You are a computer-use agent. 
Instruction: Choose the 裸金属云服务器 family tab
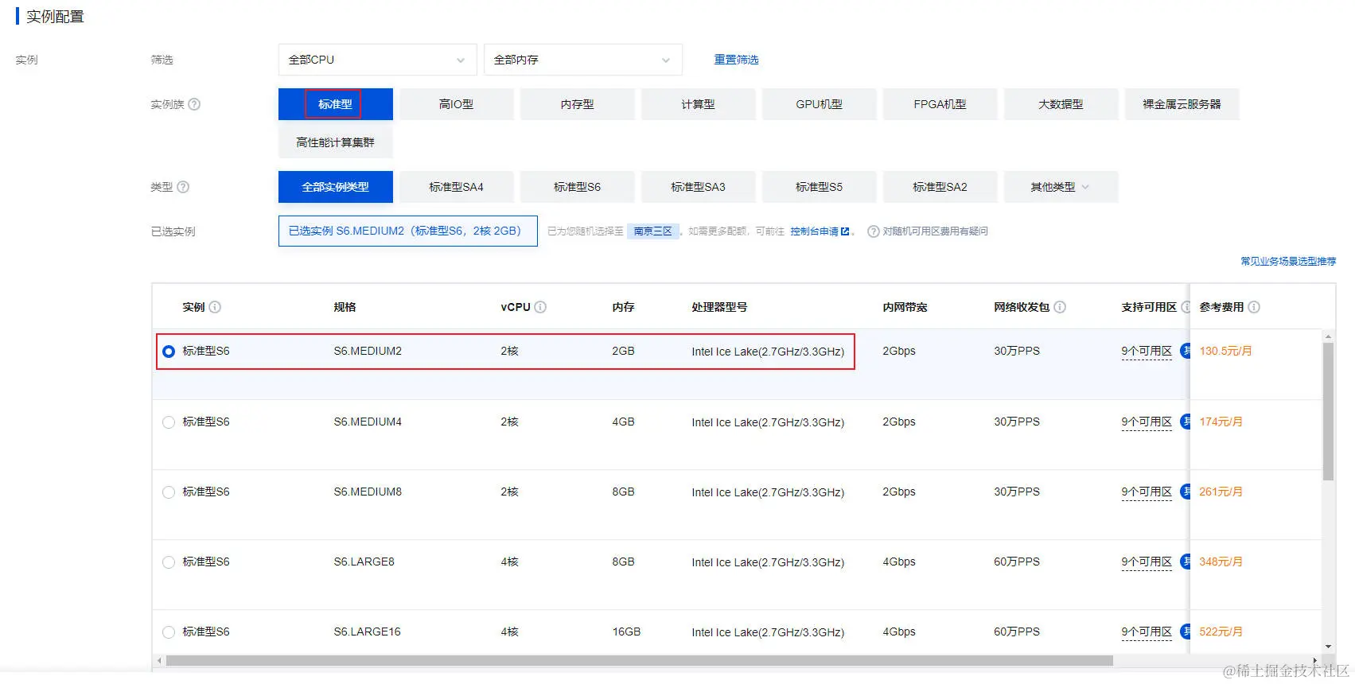click(x=1182, y=104)
